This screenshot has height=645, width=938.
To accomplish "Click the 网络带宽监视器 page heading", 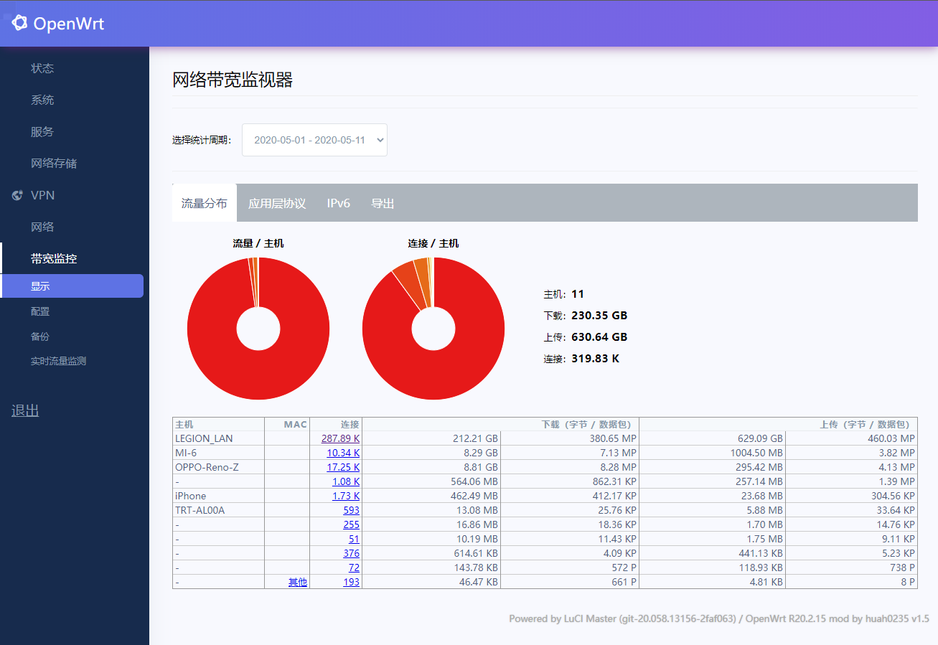I will coord(233,80).
